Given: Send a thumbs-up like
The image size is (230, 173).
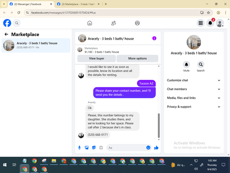Looking at the screenshot, I should (x=156, y=148).
